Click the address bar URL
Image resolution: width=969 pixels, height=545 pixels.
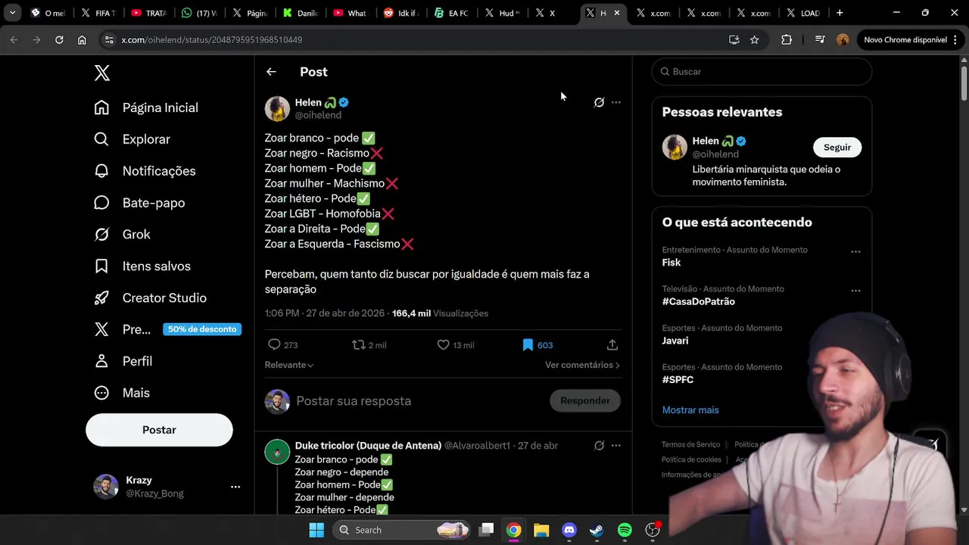tap(212, 40)
